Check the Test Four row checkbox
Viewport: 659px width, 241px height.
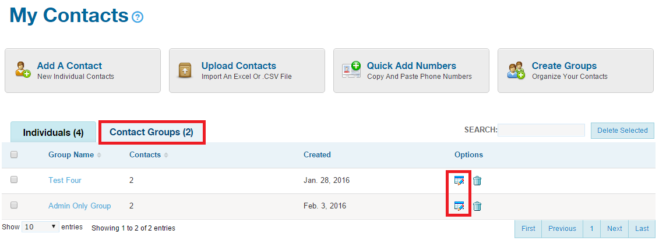(x=14, y=179)
